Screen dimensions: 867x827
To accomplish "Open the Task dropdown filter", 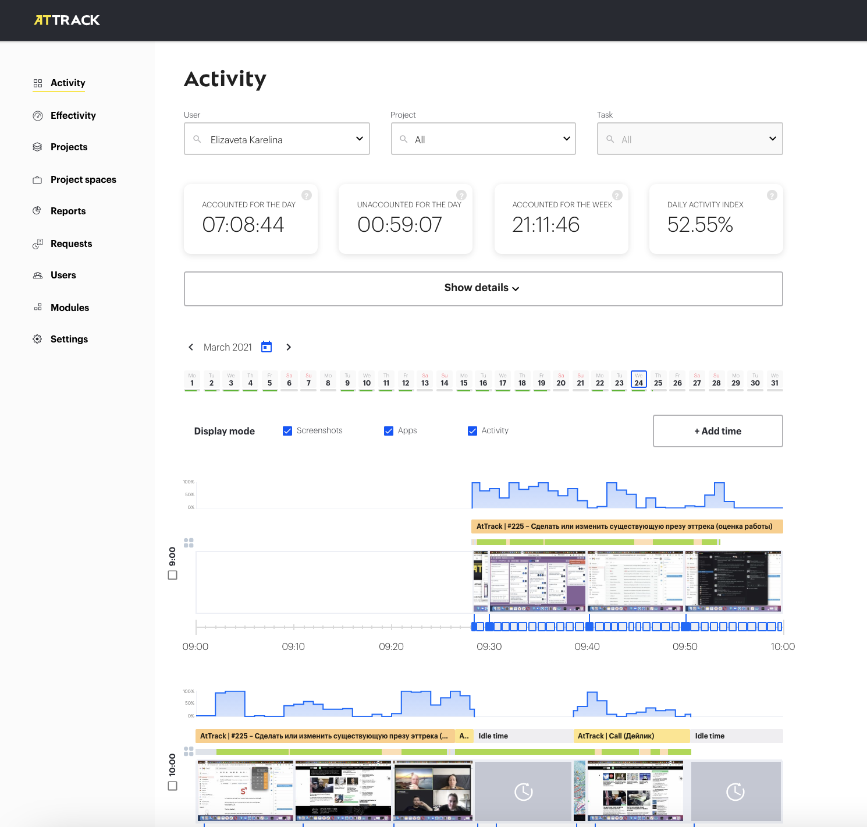I will click(x=772, y=139).
